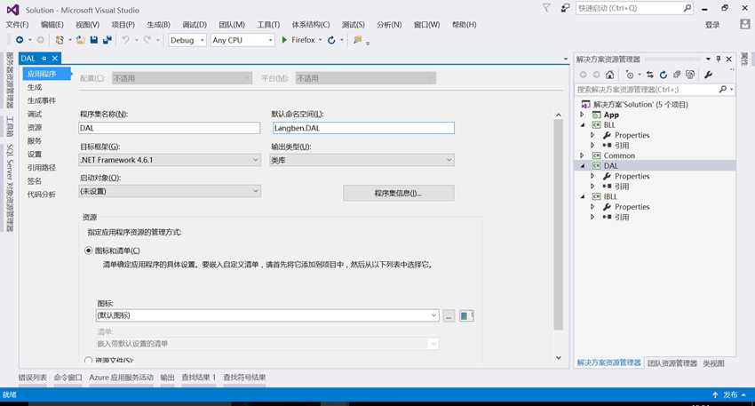Open target framework .NET Framework 4.6.1 dropdown
755x406 pixels.
point(170,160)
